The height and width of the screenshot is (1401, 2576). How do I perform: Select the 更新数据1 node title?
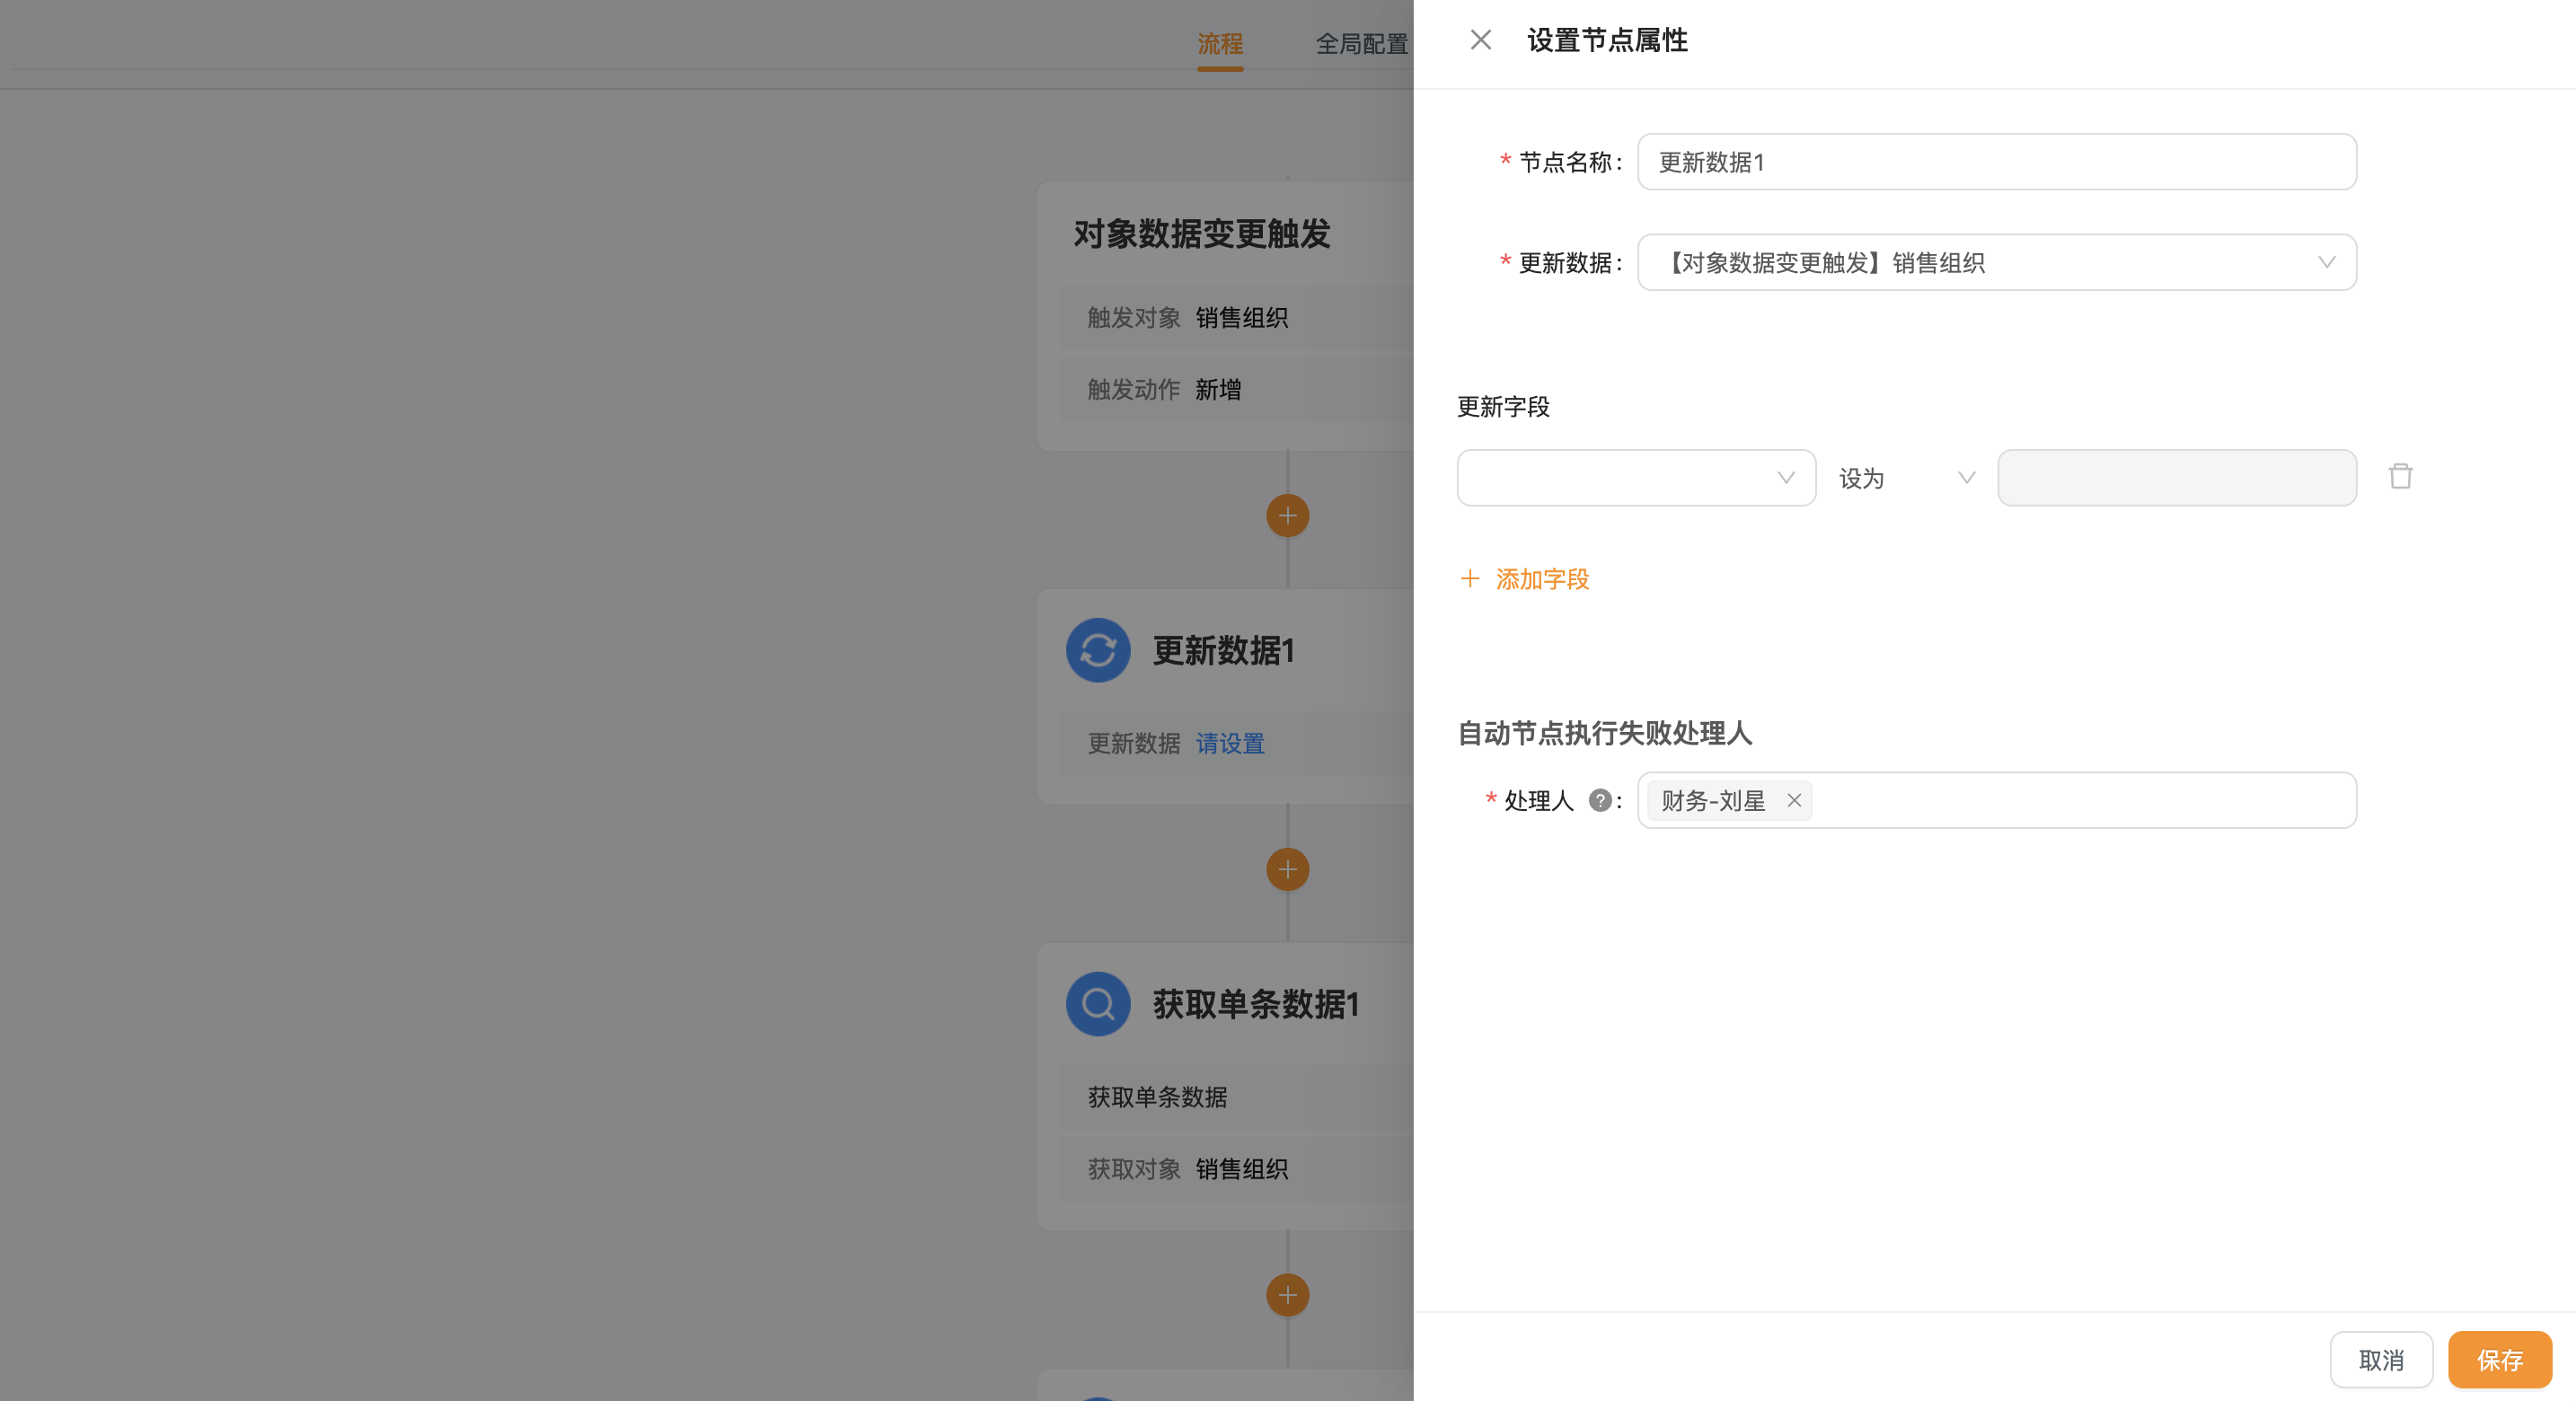[x=1223, y=650]
